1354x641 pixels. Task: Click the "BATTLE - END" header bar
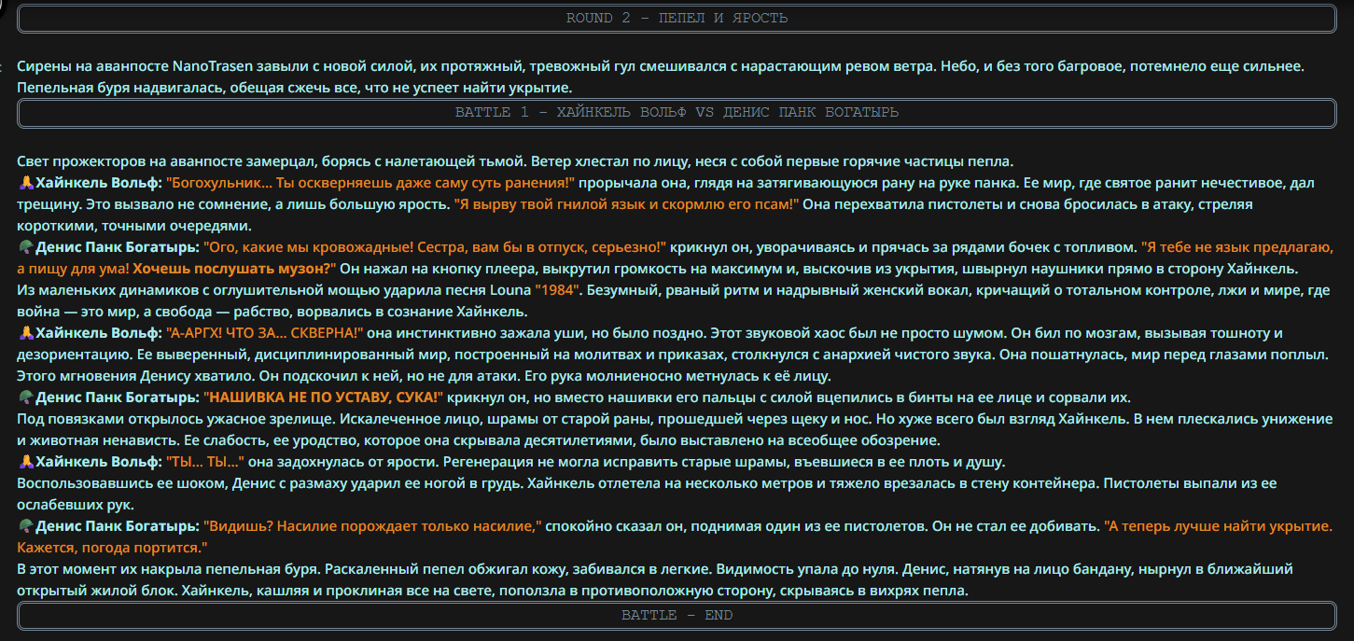(x=677, y=616)
